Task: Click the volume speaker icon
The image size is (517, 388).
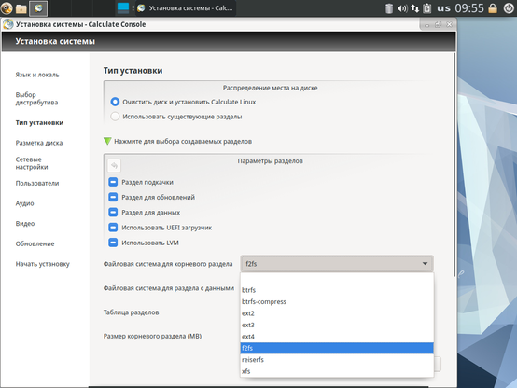Action: point(402,8)
